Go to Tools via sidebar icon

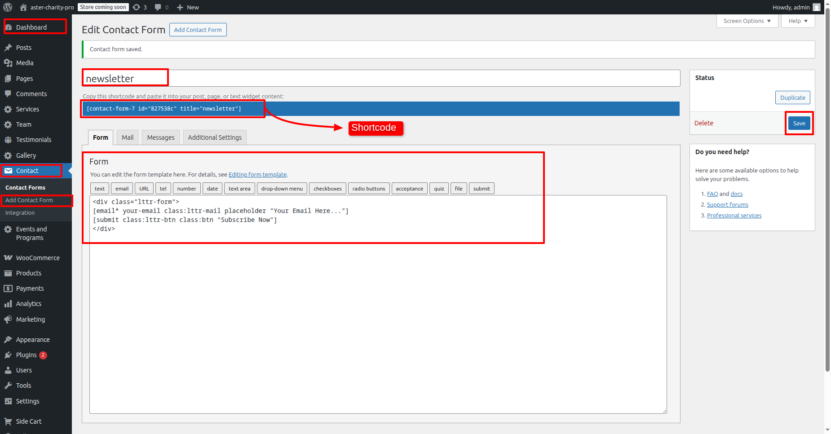pyautogui.click(x=8, y=385)
